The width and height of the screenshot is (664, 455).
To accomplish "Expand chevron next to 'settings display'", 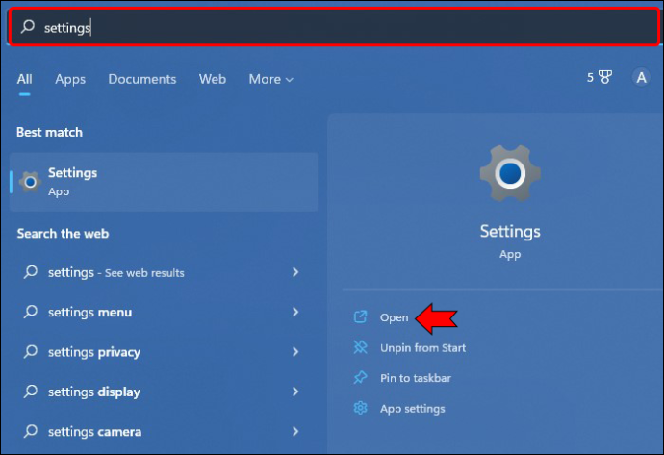I will (x=295, y=392).
